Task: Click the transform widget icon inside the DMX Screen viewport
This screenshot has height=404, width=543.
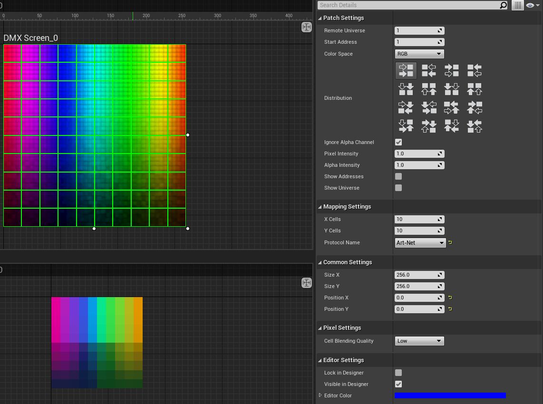Action: 307,27
